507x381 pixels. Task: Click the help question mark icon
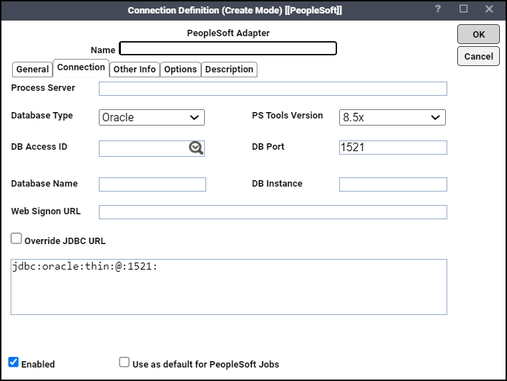pyautogui.click(x=438, y=9)
